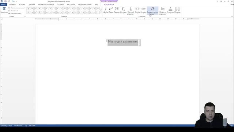Viewport: 234px width, 132px height.
Task: Open the equation box options arrow
Action: point(140,45)
